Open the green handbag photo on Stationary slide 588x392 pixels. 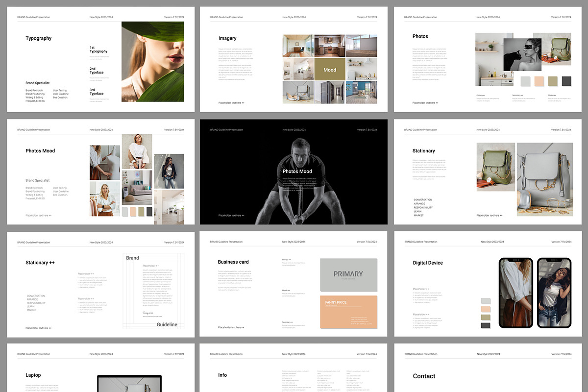[x=496, y=167]
